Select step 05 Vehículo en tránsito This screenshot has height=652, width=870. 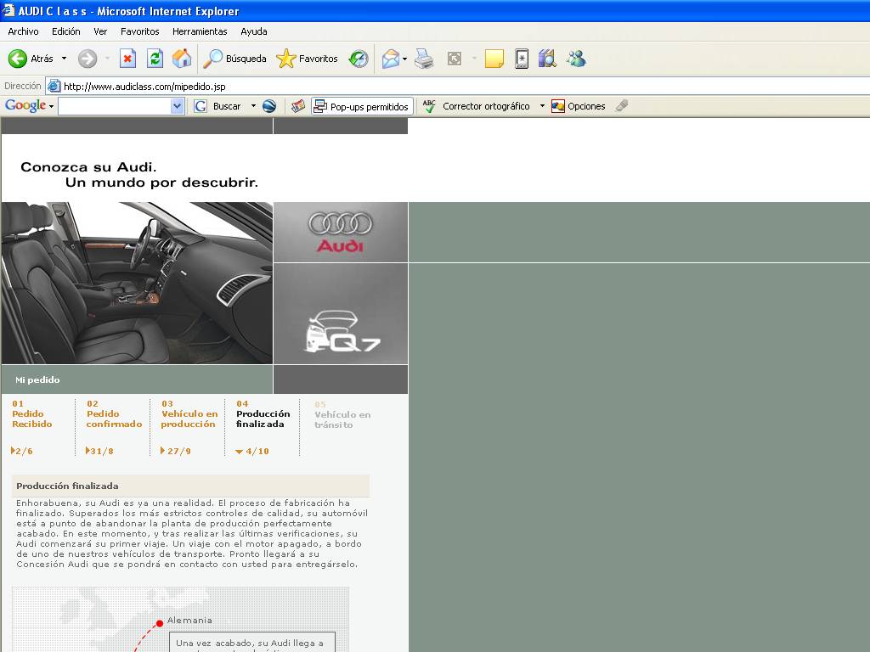click(342, 414)
